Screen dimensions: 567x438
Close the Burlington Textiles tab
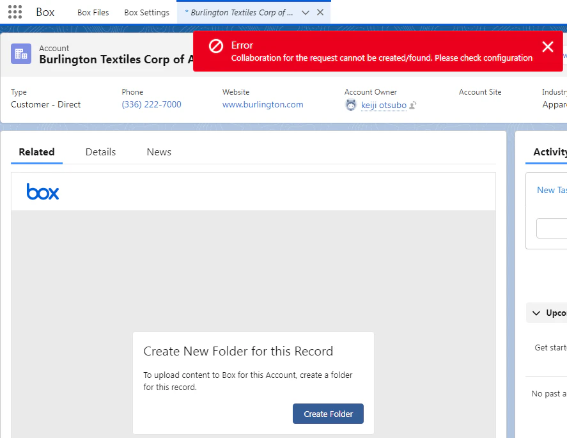(x=320, y=12)
